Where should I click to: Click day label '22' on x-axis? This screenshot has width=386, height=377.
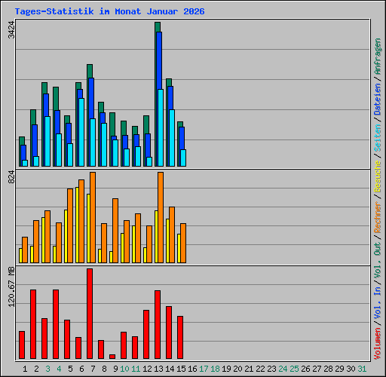260,369
